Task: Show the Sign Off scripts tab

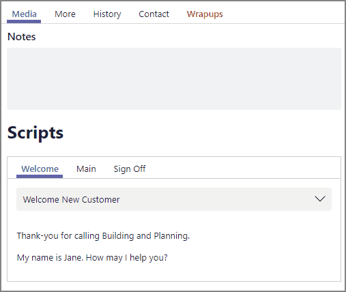Action: (130, 169)
